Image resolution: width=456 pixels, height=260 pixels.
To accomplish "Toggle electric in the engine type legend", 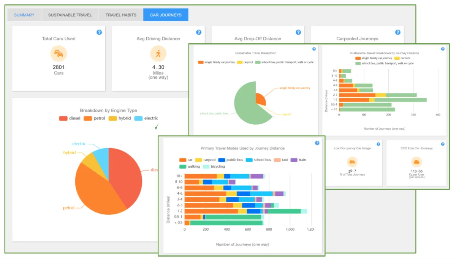I will [146, 118].
